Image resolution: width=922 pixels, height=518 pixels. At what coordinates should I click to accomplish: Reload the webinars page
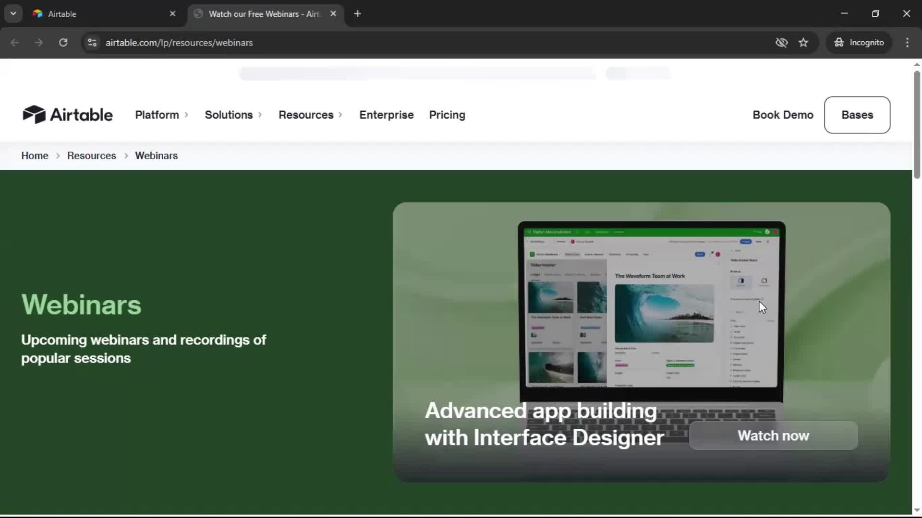[x=63, y=43]
